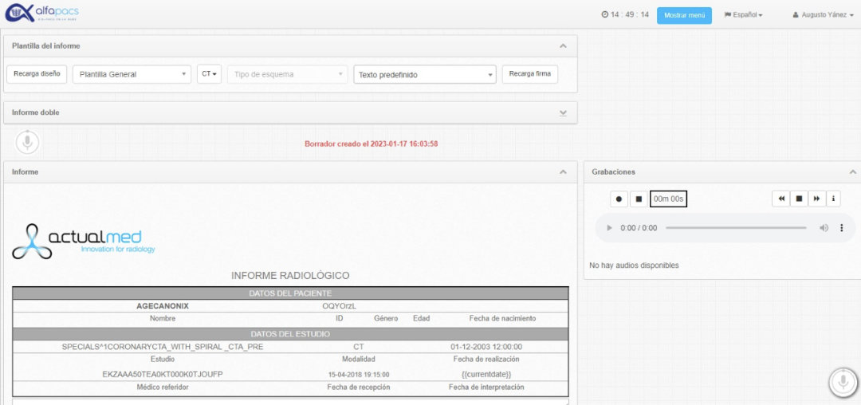Click the Recarga diseño button
The height and width of the screenshot is (405, 861).
coord(37,74)
